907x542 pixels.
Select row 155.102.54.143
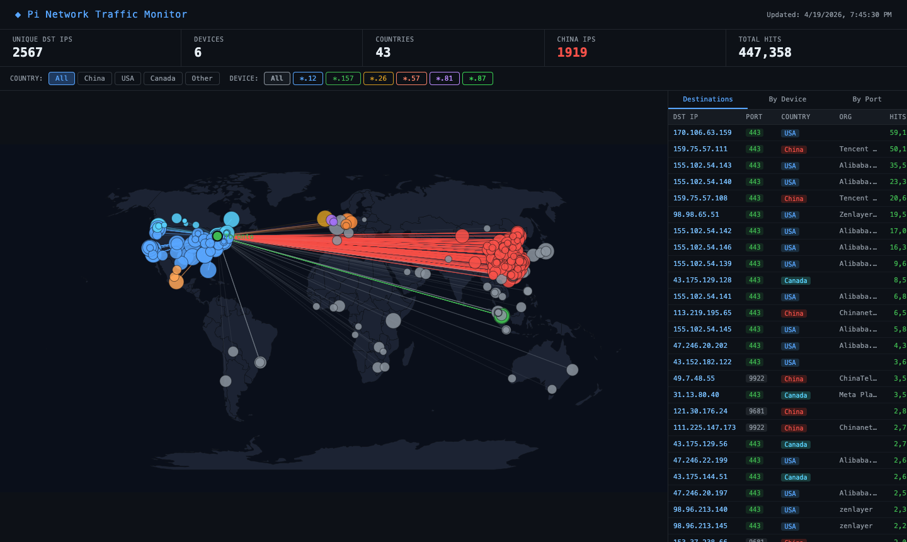[787, 166]
